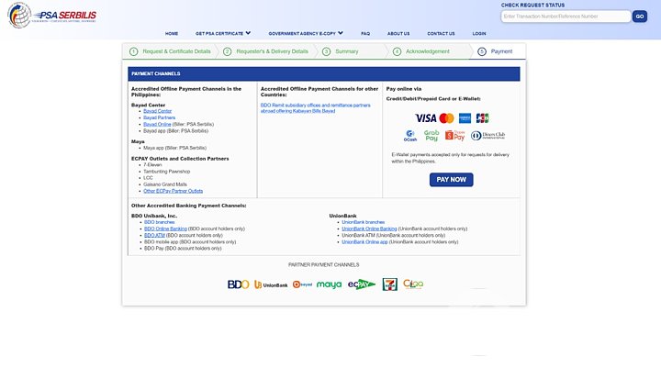
Task: Open the UnionBank Online Banking link
Action: 369,228
